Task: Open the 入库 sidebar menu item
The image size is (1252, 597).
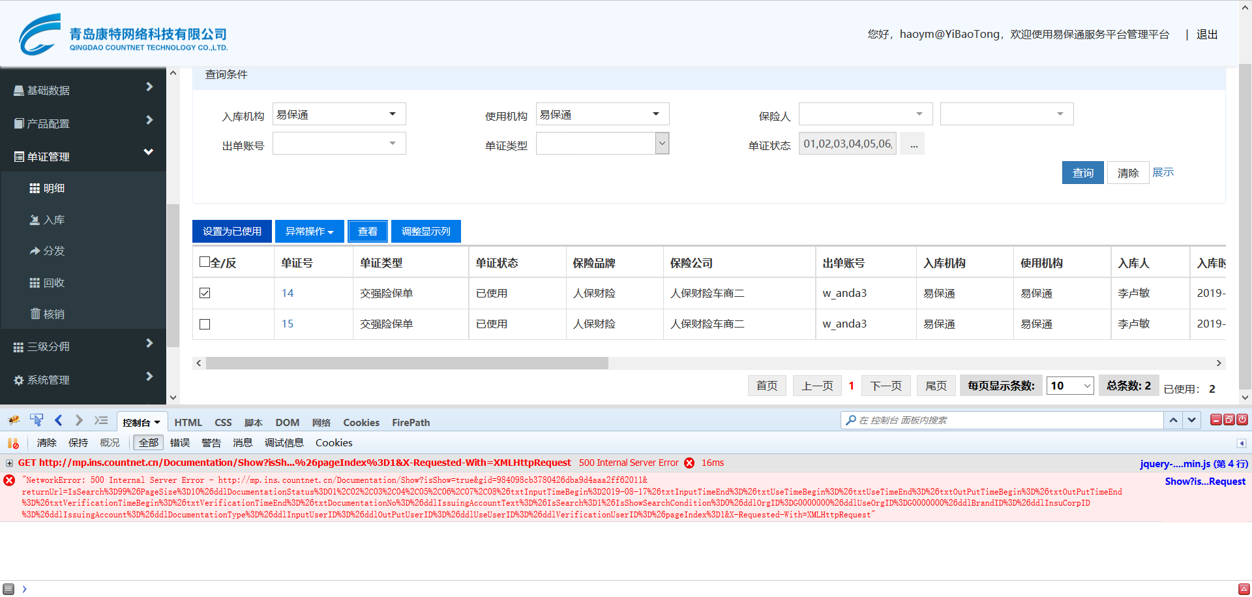Action: 53,220
